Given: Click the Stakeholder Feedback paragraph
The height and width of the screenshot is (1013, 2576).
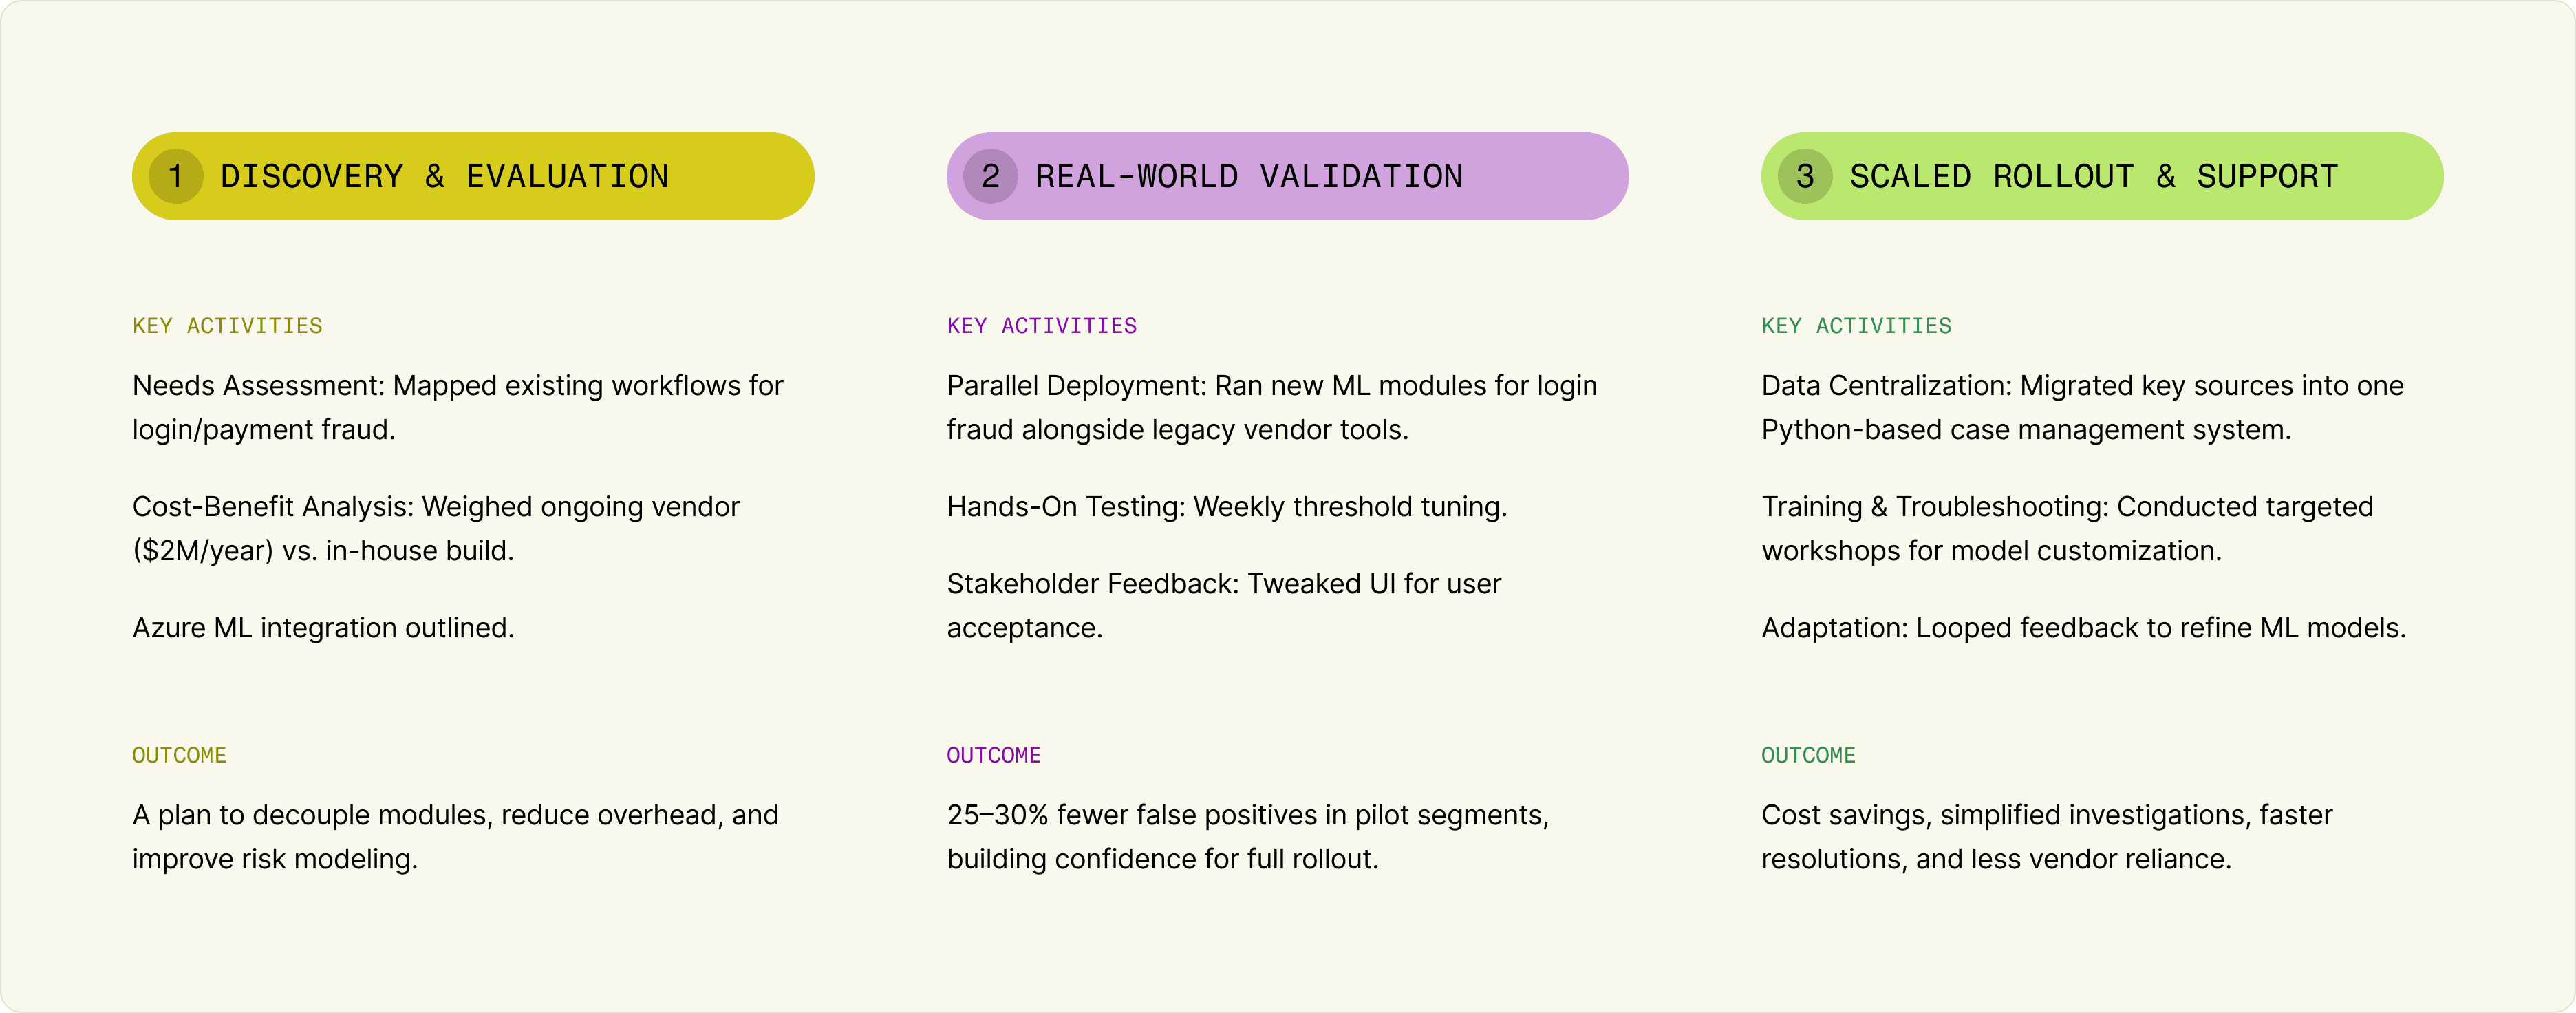Looking at the screenshot, I should coord(1224,605).
